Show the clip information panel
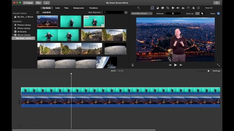This screenshot has width=234, height=131. tap(198, 8)
